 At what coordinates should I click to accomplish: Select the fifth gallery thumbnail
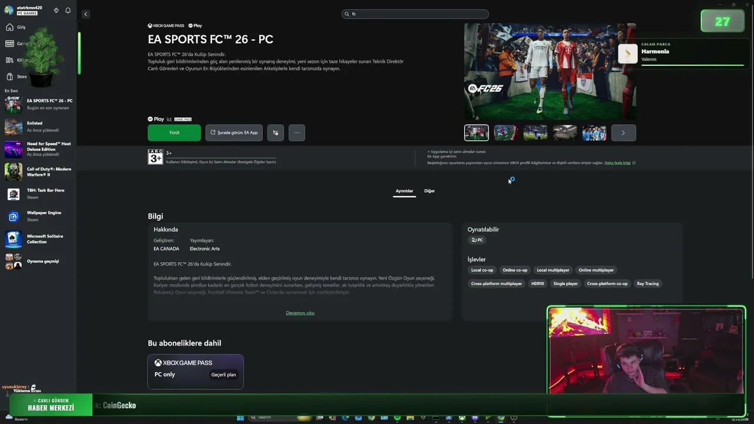click(x=594, y=132)
